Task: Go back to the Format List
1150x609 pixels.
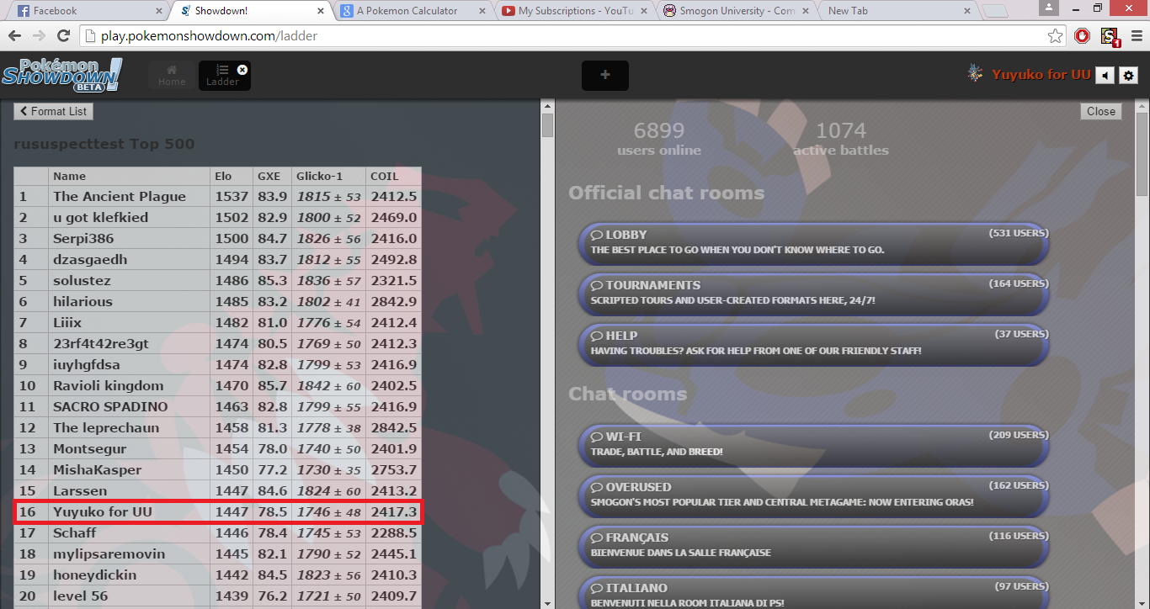Action: click(53, 111)
